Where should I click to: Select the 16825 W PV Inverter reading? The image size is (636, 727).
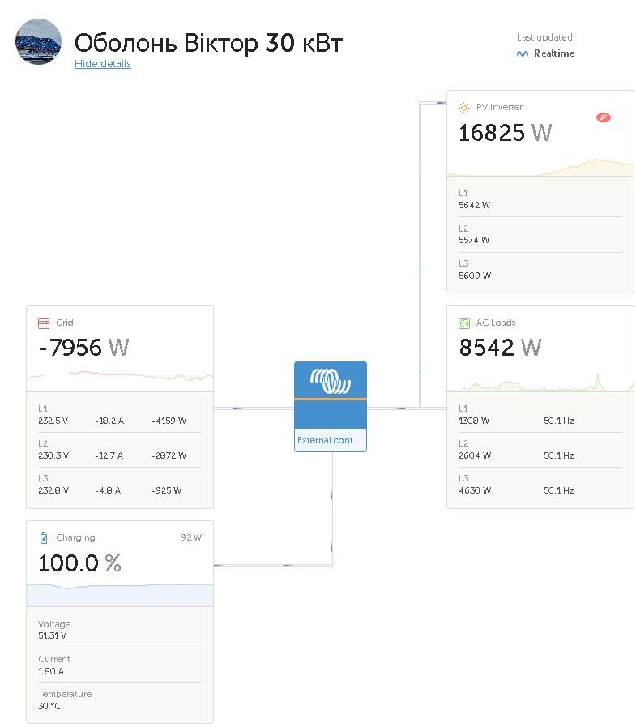505,133
